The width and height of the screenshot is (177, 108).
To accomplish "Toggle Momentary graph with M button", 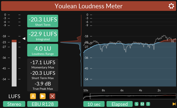I will pos(142,104).
